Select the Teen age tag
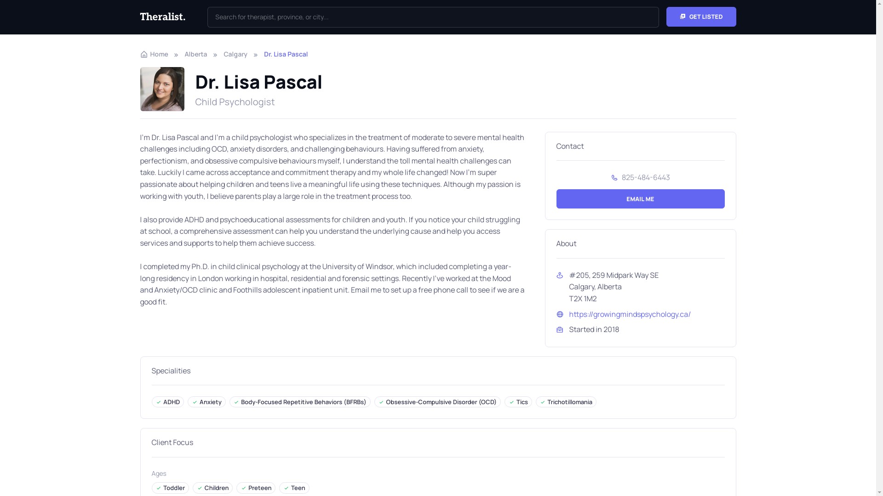This screenshot has height=496, width=883. coord(294,488)
